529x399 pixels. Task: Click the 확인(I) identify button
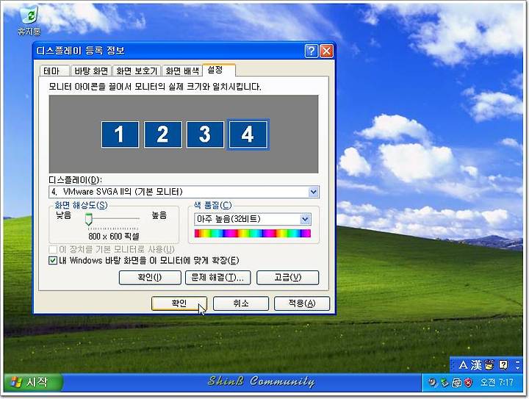tap(150, 278)
